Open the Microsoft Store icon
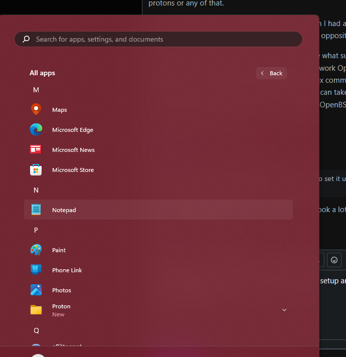The height and width of the screenshot is (357, 346). 36,169
